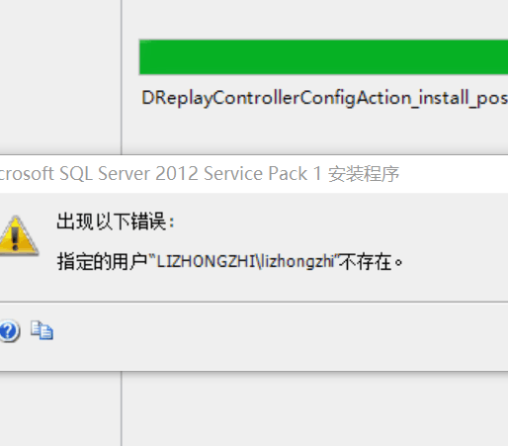Screen dimensions: 508x446
Task: Click the yellow warning triangle icon
Action: (x=18, y=235)
